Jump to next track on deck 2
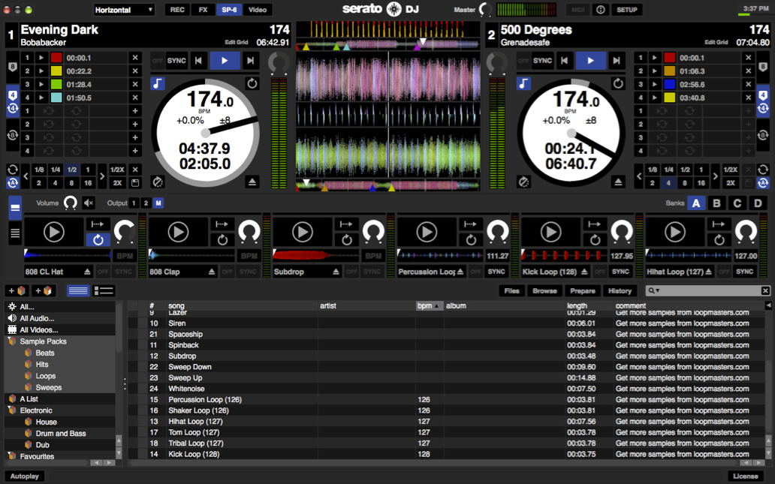 pos(617,61)
